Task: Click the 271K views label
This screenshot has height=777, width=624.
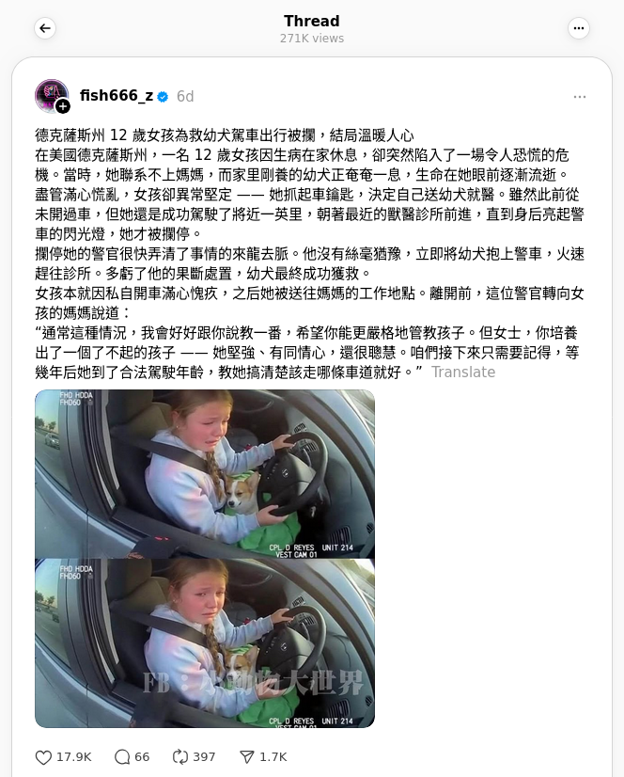Action: coord(312,39)
